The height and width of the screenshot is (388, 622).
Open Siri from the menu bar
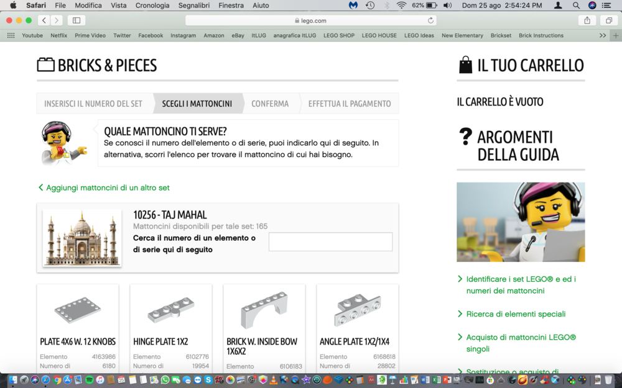point(592,5)
